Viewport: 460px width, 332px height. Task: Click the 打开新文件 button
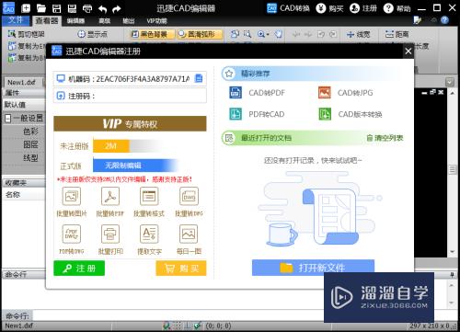[x=313, y=268]
